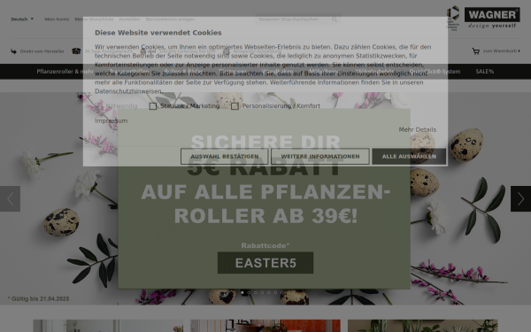This screenshot has height=332, width=531.
Task: Click the Gültig bis 21.04.2025 note
Action: pyautogui.click(x=39, y=299)
